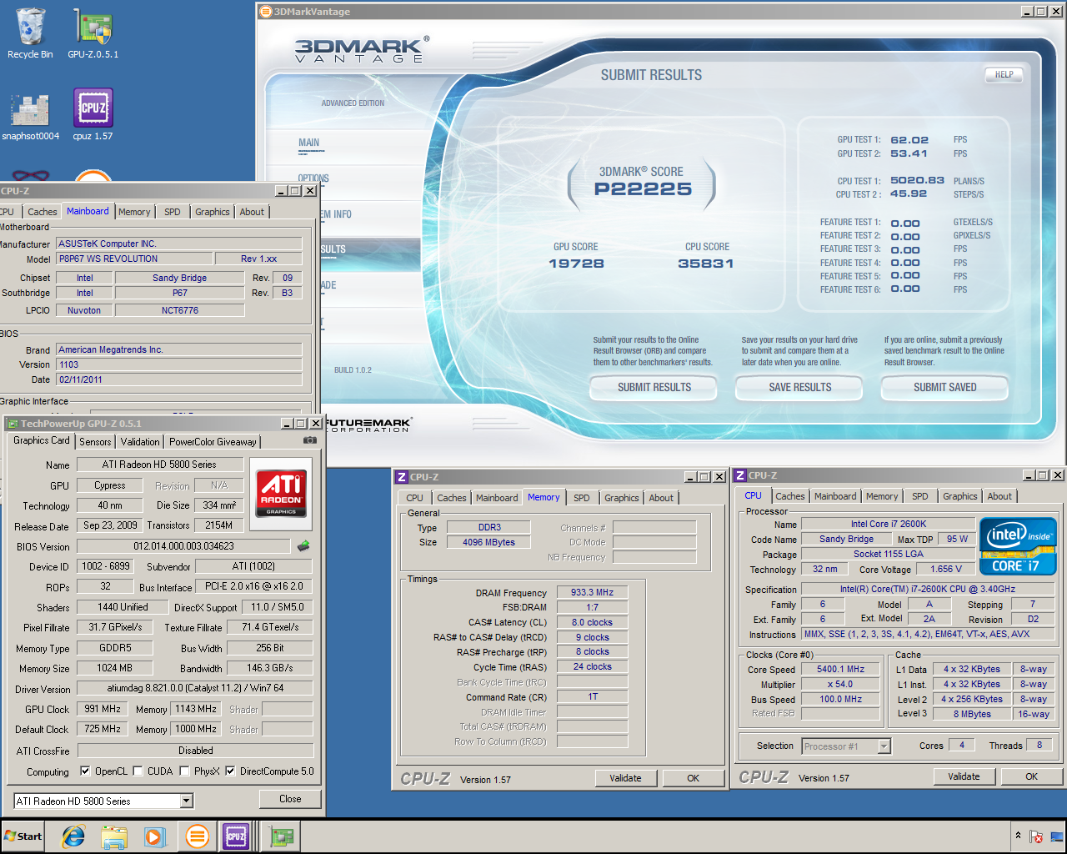
Task: Open SPD tab in CPU-Z Memory window
Action: click(582, 498)
